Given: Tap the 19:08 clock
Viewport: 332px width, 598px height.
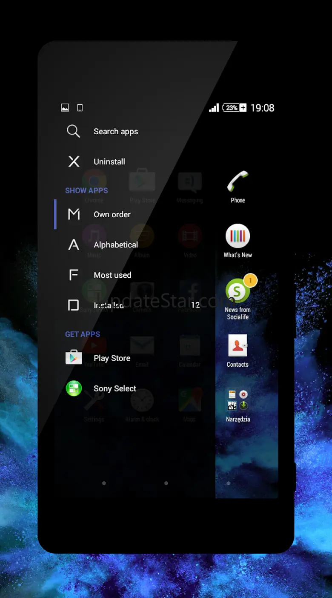Looking at the screenshot, I should 262,108.
